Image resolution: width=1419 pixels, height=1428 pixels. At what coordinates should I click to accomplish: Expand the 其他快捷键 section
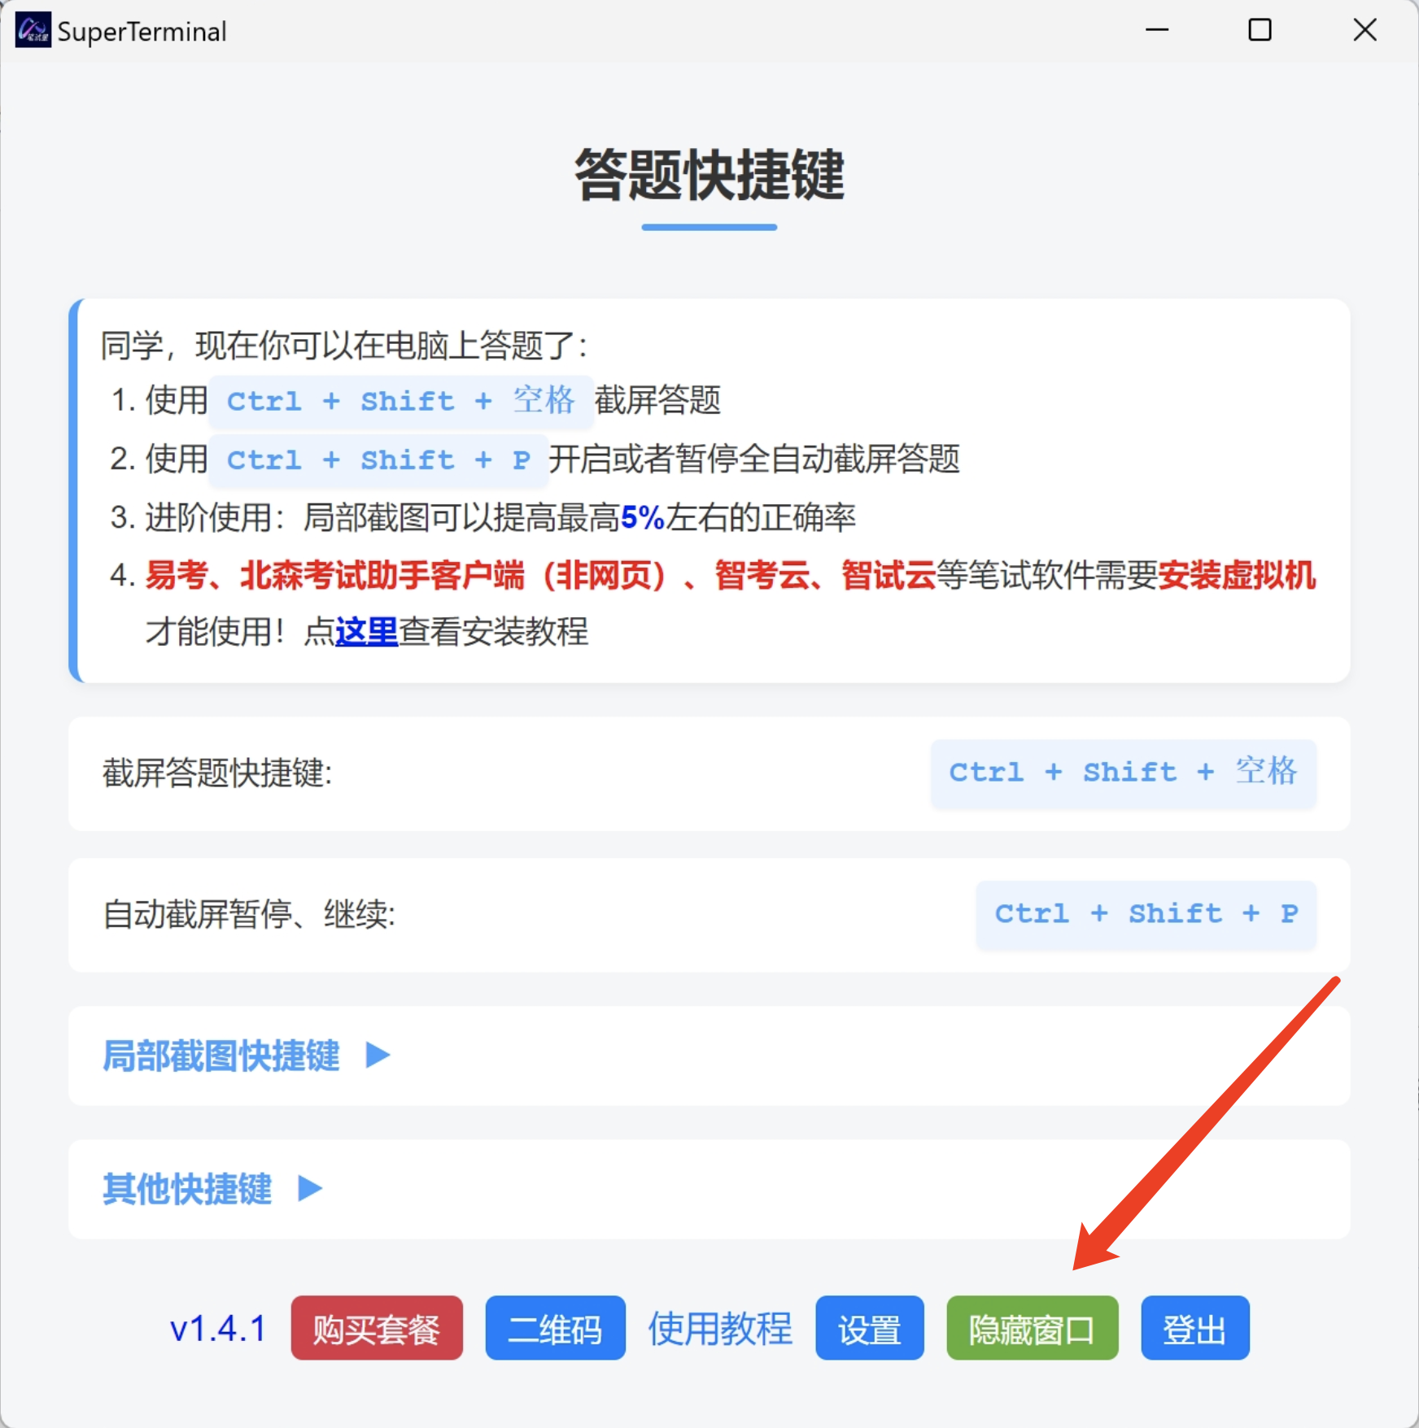click(x=212, y=1189)
